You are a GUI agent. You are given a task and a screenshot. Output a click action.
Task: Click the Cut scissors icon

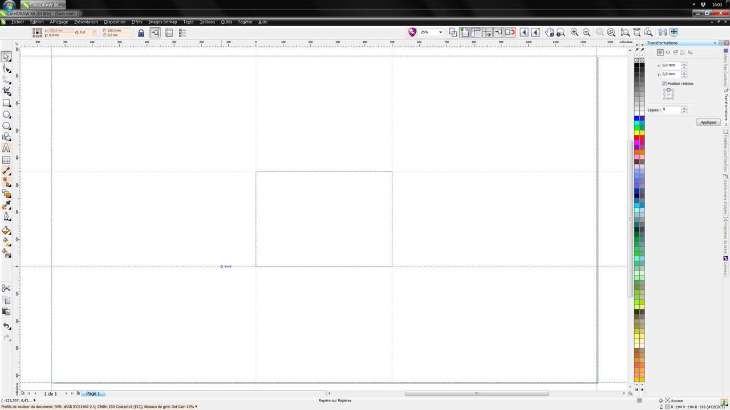coord(6,289)
